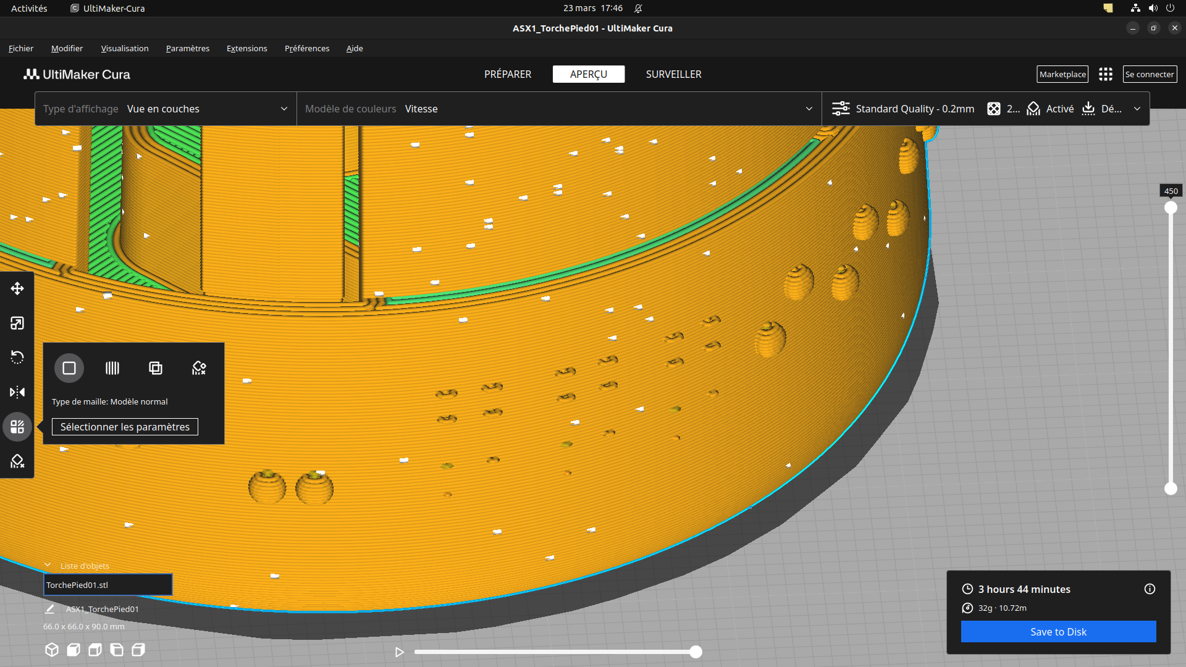The image size is (1186, 667).
Task: Play the layer path simulation
Action: [400, 652]
